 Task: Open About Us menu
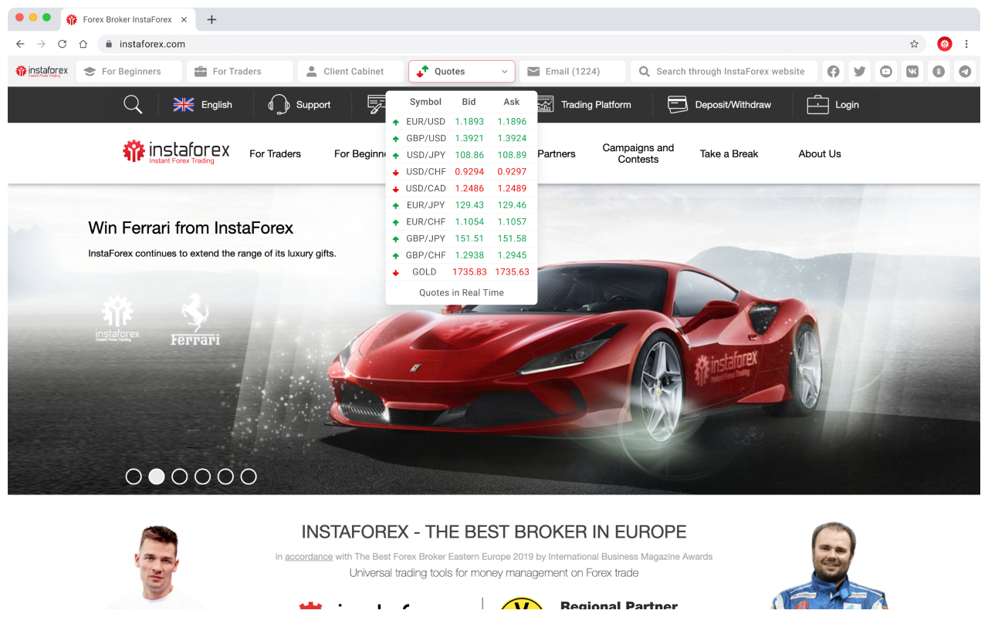pos(820,153)
